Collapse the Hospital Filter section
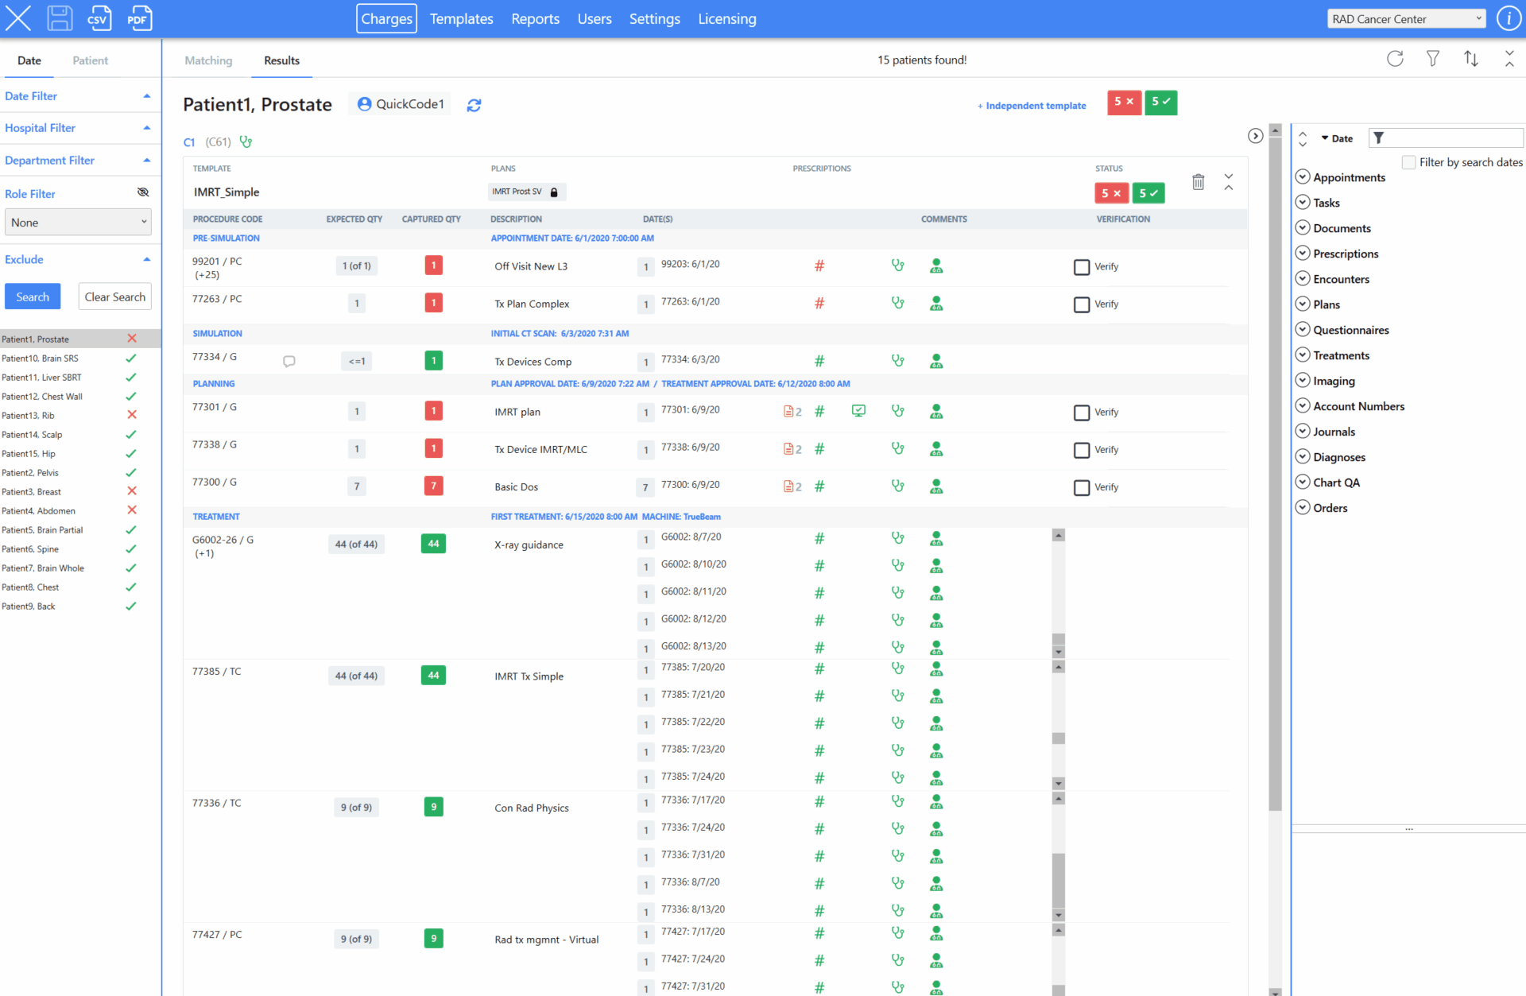 tap(147, 128)
